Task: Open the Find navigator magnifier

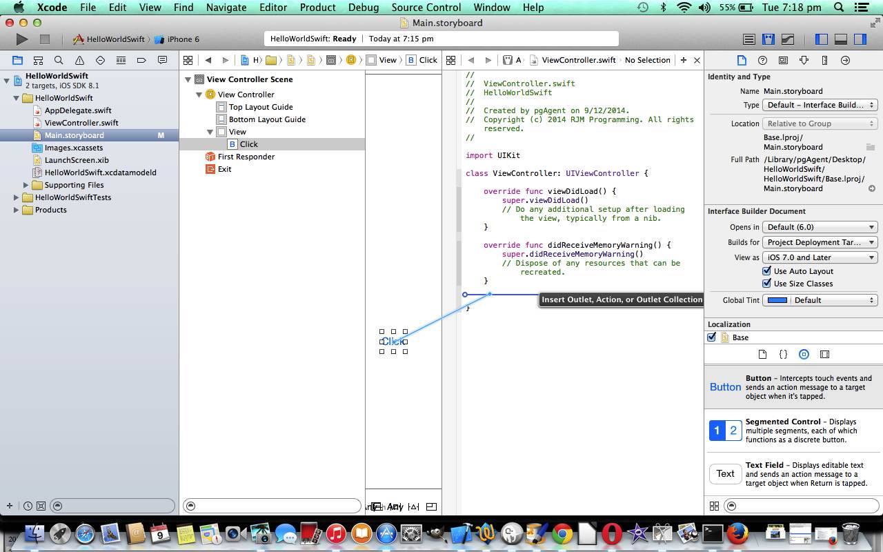Action: (59, 60)
